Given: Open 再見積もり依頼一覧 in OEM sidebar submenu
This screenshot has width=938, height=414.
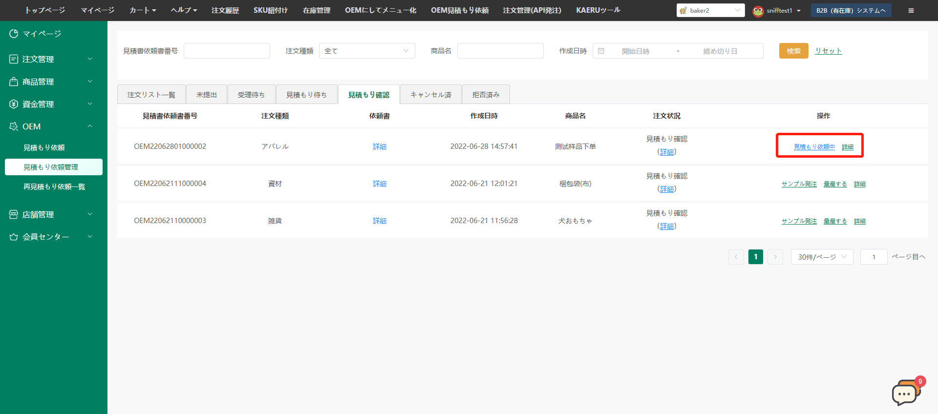Looking at the screenshot, I should coord(54,186).
